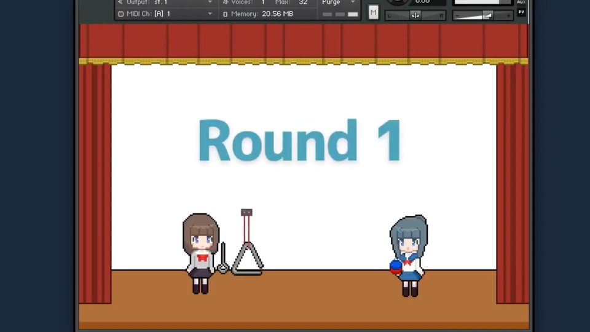Viewport: 590px width, 332px height.
Task: Open the Purge dropdown menu
Action: pos(338,2)
